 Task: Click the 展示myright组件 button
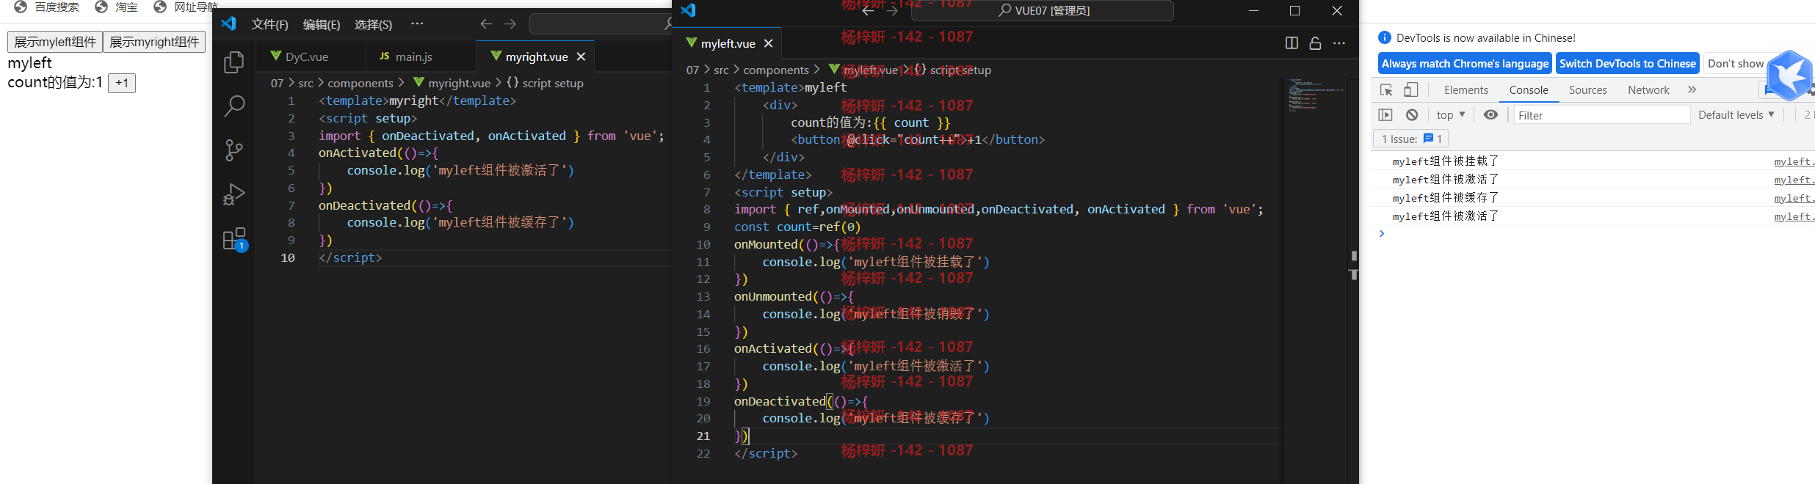(x=154, y=42)
